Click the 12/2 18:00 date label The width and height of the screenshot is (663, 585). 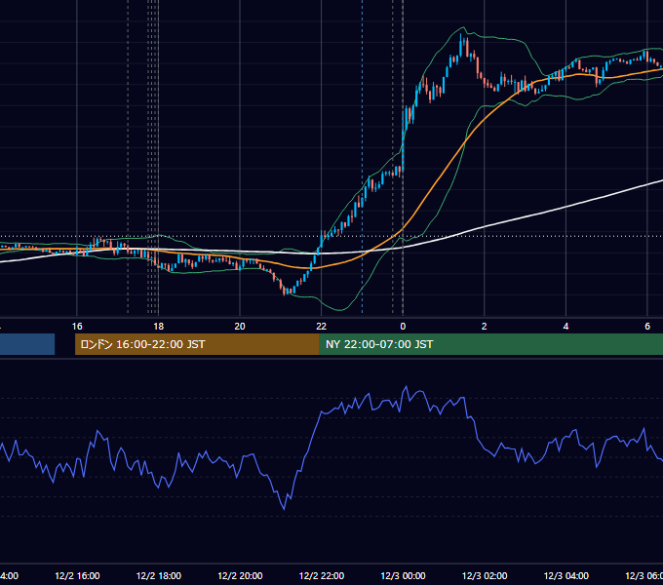[159, 576]
